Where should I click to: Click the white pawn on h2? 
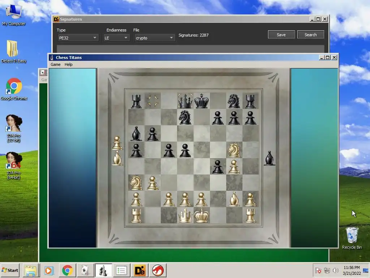click(x=250, y=199)
